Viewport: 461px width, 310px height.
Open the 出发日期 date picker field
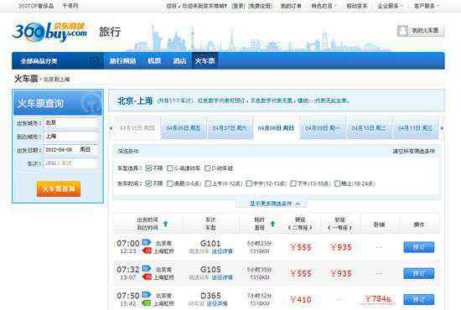click(71, 150)
